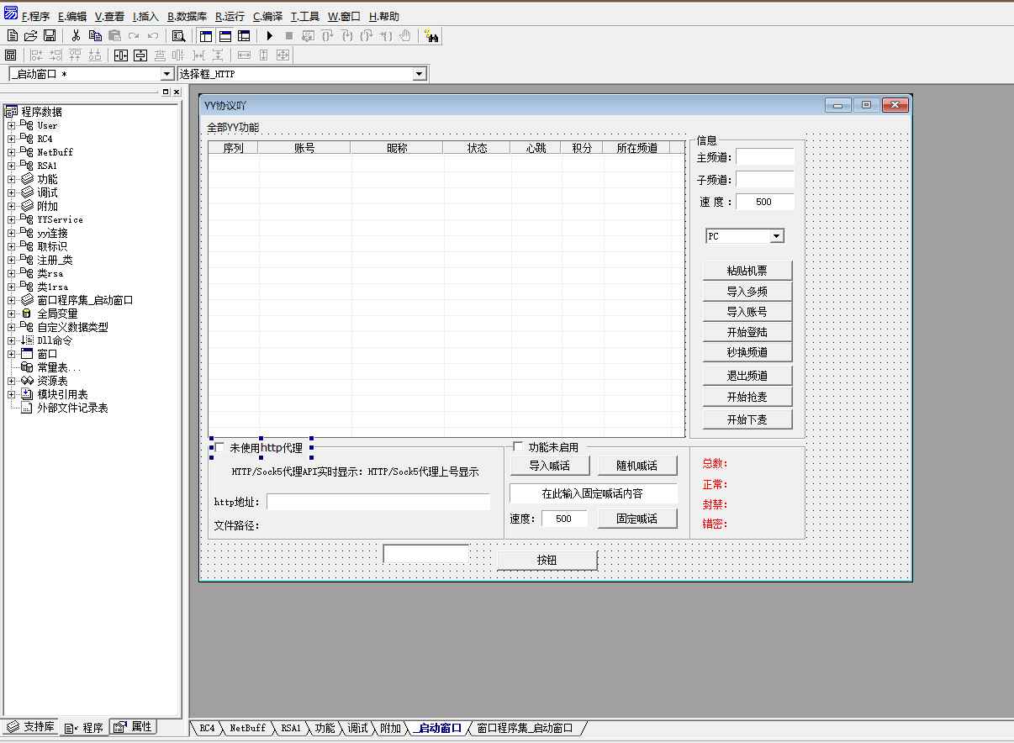
Task: Click the hand icon in debug toolbar
Action: coord(405,35)
